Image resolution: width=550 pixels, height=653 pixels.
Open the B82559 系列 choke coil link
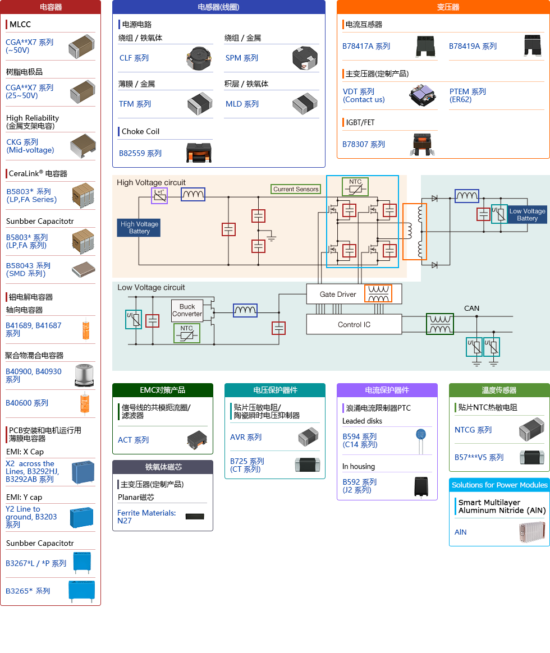pyautogui.click(x=140, y=153)
